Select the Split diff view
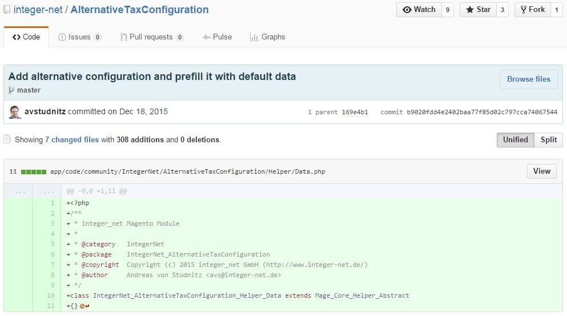 tap(549, 140)
